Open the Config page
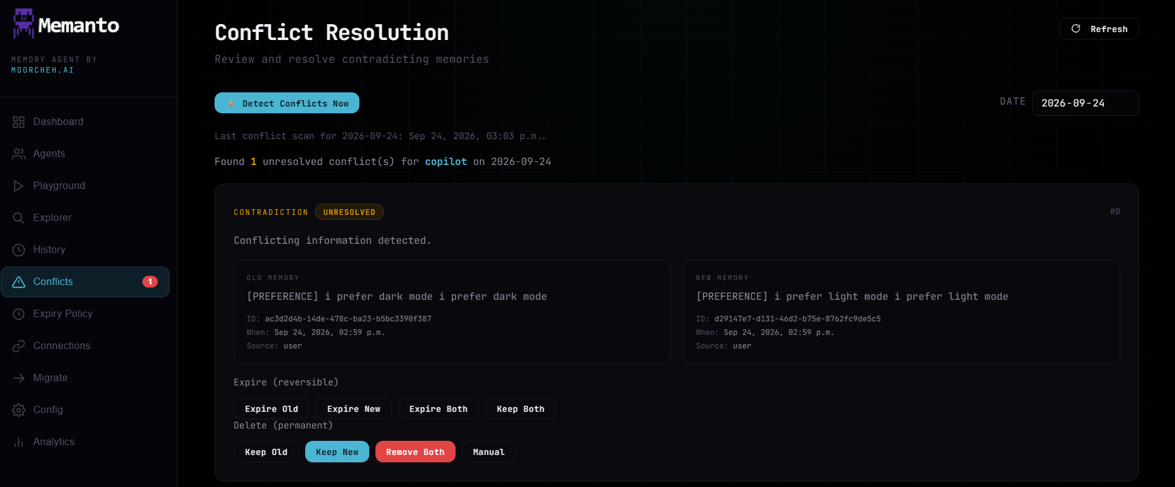This screenshot has width=1175, height=487. click(x=85, y=410)
